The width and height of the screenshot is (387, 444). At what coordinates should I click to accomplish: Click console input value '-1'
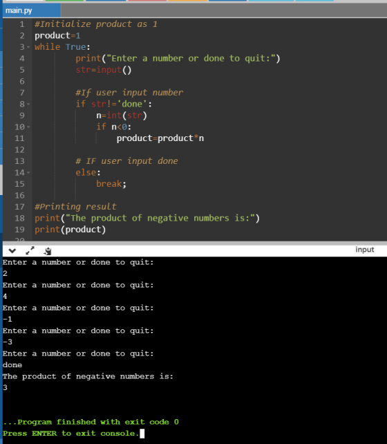coord(8,319)
